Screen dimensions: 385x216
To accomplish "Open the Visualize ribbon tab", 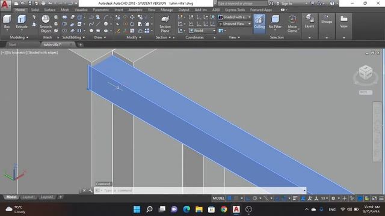I will pyautogui.click(x=81, y=10).
